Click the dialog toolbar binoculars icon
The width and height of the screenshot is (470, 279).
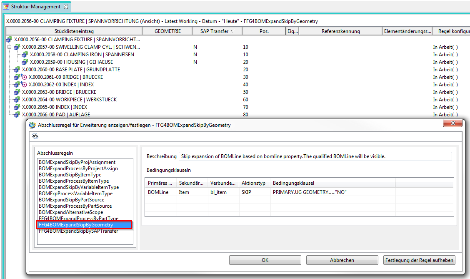pyautogui.click(x=35, y=136)
